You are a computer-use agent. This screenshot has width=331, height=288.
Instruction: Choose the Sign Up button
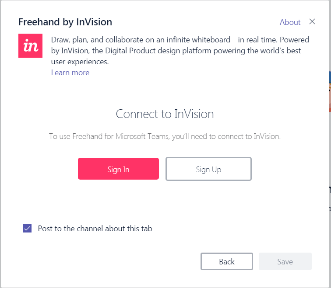[208, 169]
